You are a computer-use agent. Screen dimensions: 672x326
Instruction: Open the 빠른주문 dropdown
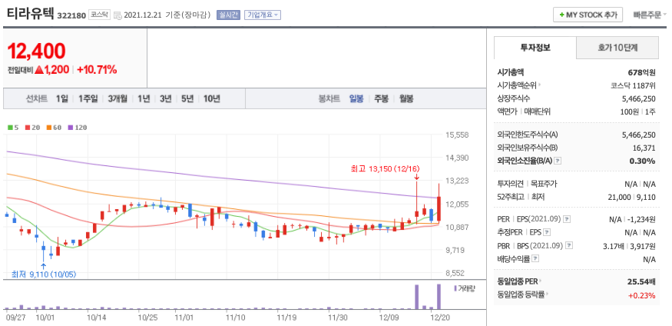click(650, 15)
